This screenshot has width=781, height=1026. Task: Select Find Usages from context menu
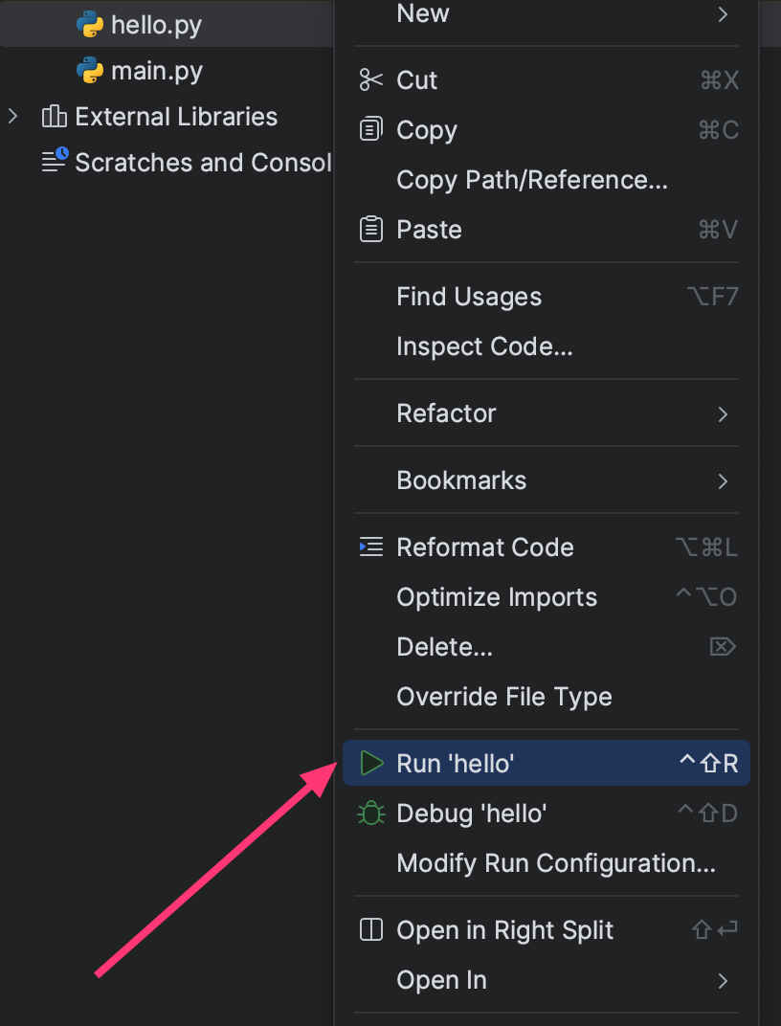(x=469, y=297)
